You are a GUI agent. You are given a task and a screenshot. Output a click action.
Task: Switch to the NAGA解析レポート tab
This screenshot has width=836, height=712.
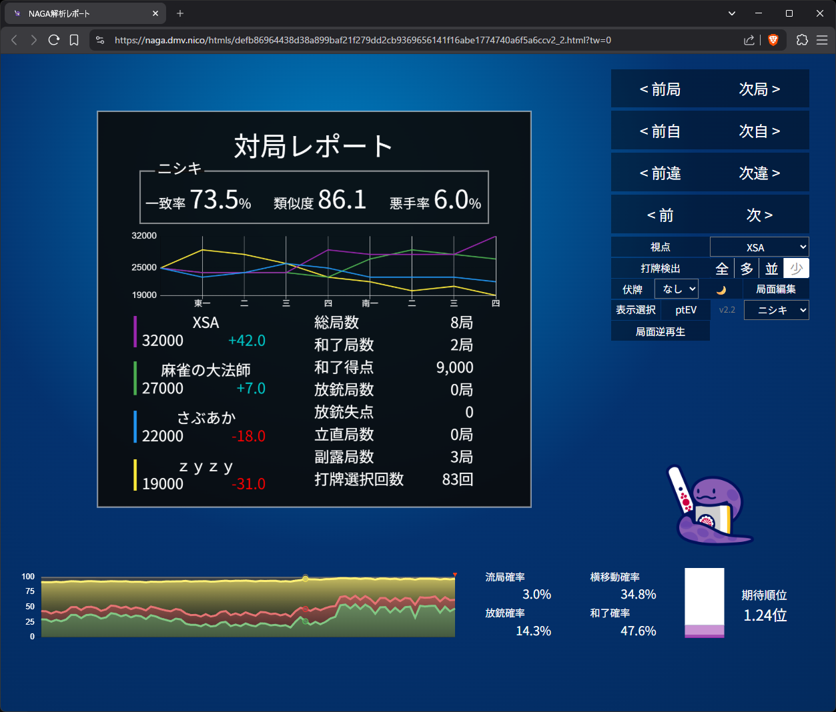tap(80, 13)
